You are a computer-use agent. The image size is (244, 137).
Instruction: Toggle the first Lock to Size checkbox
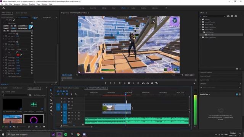(18, 33)
